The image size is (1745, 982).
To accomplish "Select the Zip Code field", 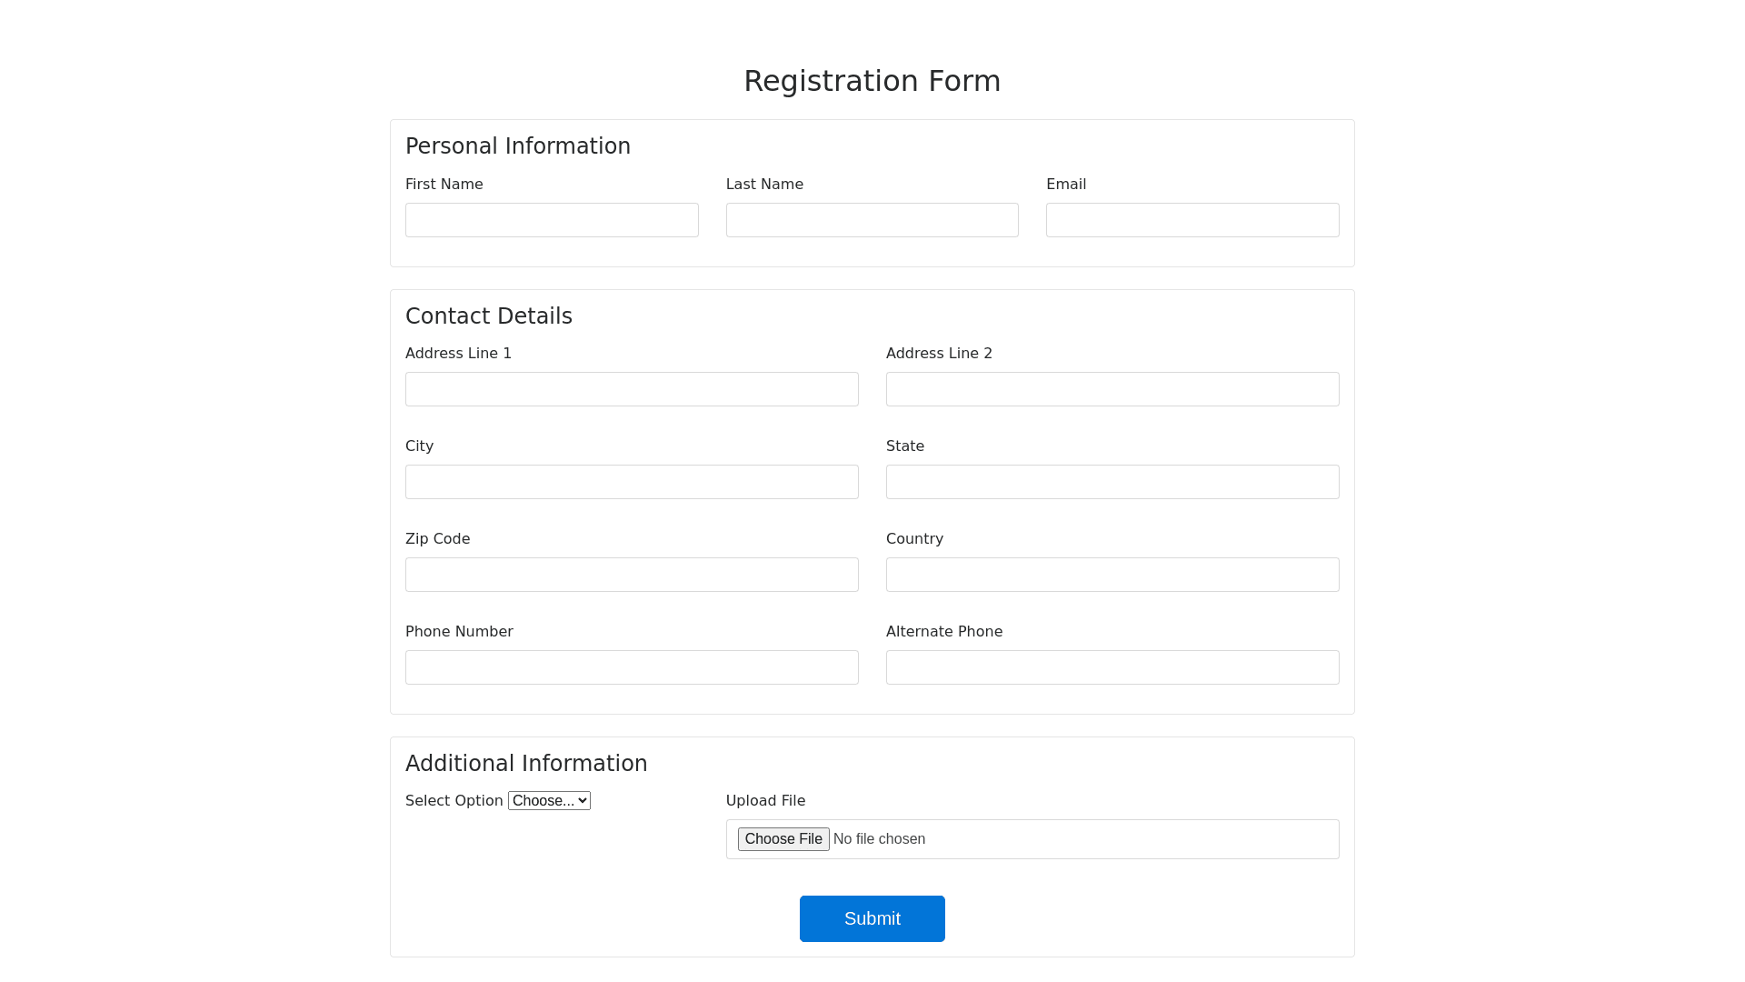I will point(632,575).
